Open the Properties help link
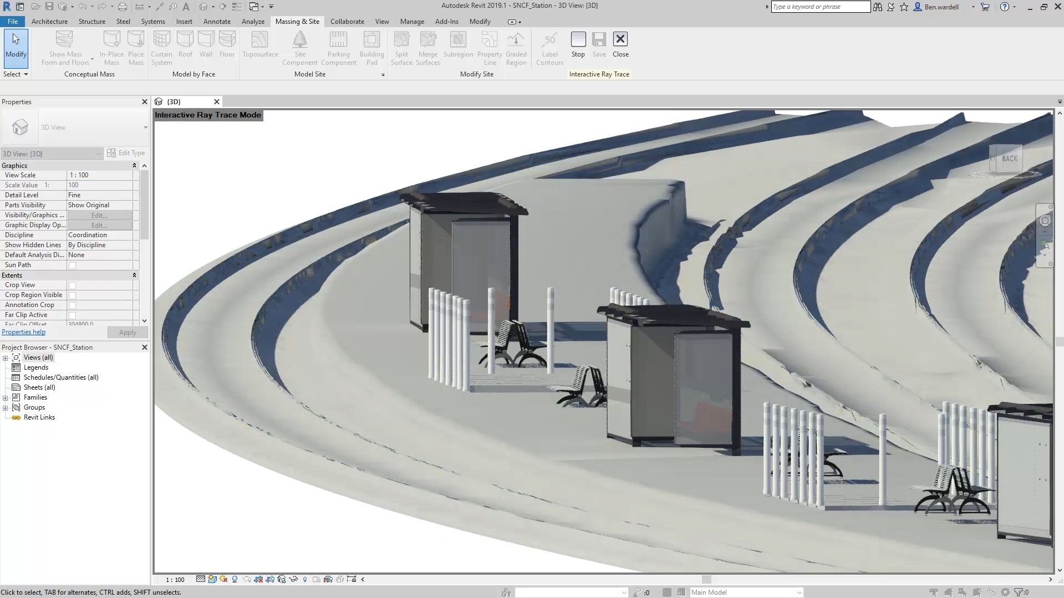This screenshot has height=598, width=1064. 23,332
